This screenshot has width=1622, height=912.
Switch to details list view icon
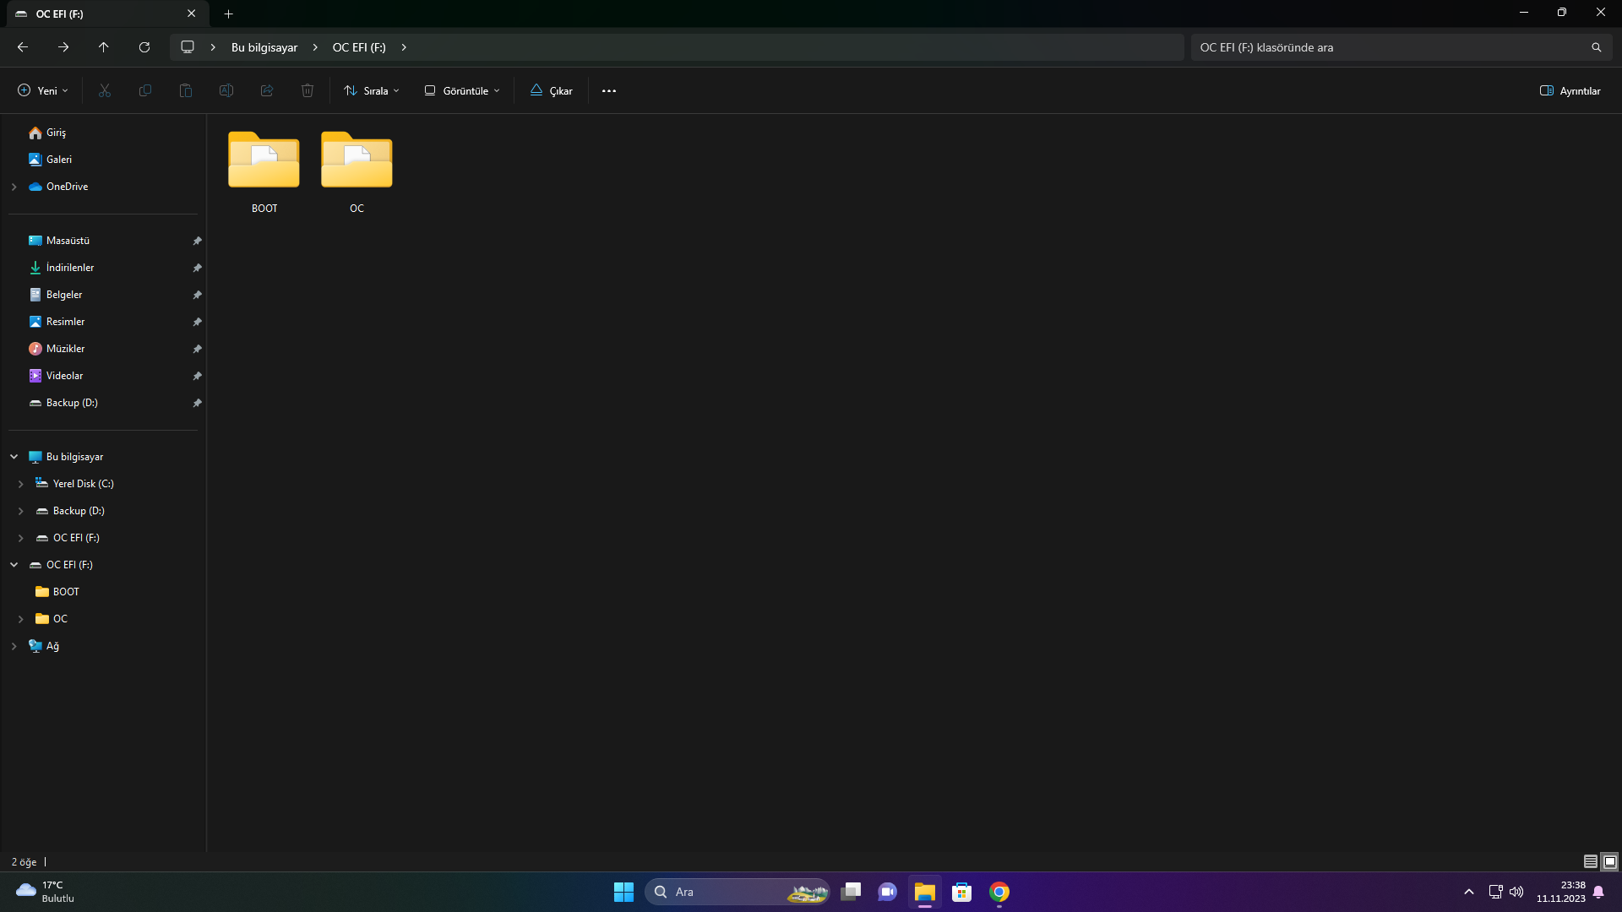pyautogui.click(x=1590, y=861)
